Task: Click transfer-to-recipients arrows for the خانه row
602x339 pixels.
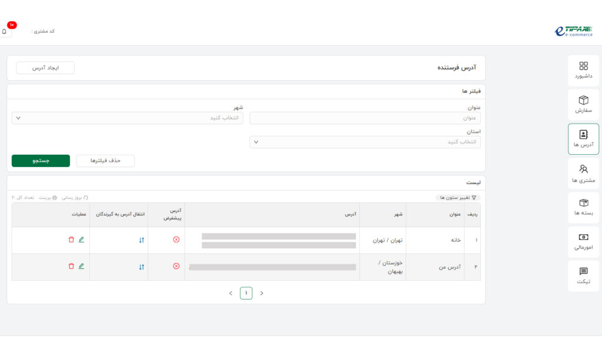Action: 142,240
